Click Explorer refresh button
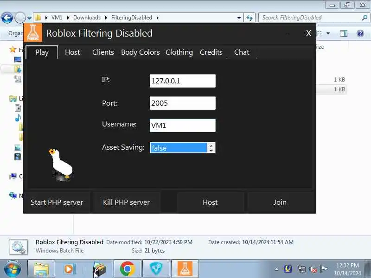 click(249, 18)
